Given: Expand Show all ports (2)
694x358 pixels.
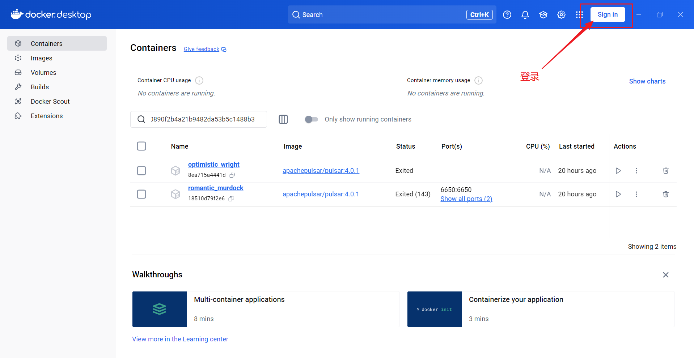Looking at the screenshot, I should [x=466, y=199].
